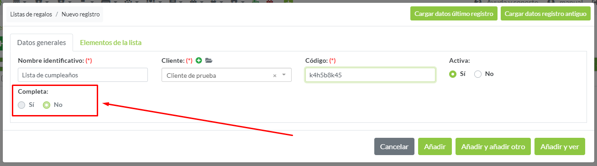Focus the Nombre identificativo text field
The width and height of the screenshot is (597, 166).
click(x=83, y=75)
